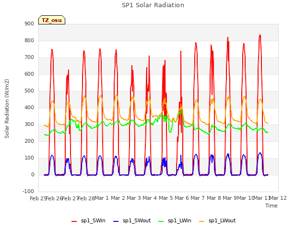Click the Mar 12 x-axis label
Viewport: 307px width, 230px height.
[x=278, y=198]
